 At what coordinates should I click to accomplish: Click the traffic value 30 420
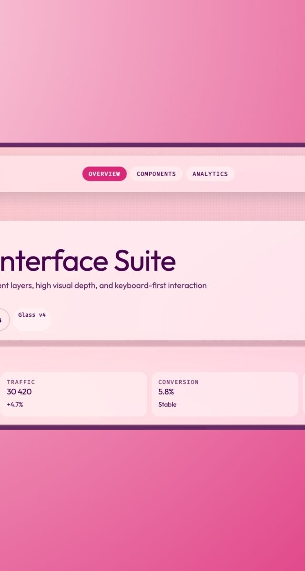tap(19, 392)
